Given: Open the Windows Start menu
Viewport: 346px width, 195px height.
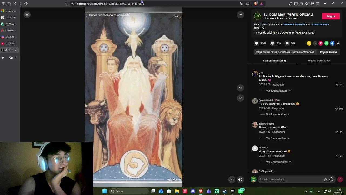Looking at the screenshot, I should (x=105, y=191).
